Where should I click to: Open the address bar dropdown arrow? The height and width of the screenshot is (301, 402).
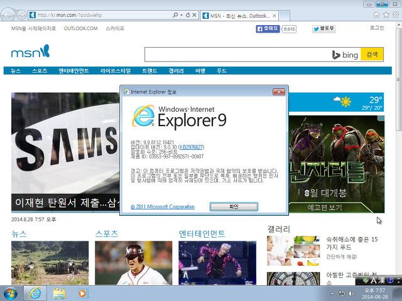(182, 15)
